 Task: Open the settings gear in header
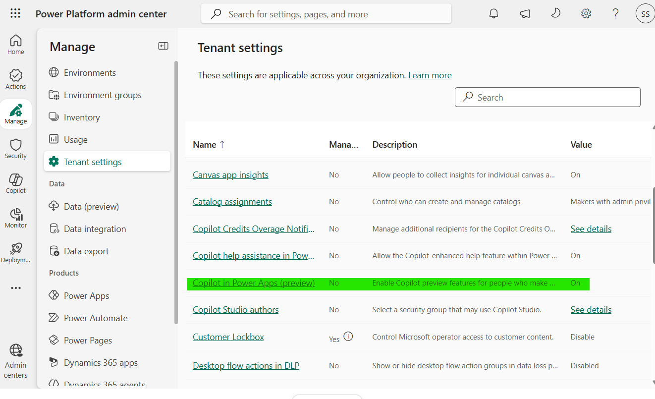(586, 14)
